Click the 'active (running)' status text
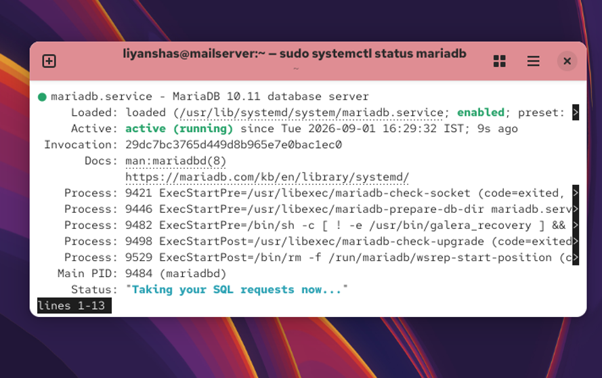Screen dimensions: 602x378 click(179, 129)
